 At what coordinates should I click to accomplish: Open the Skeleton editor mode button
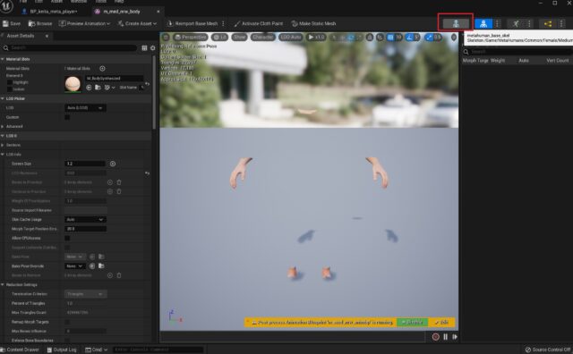point(456,24)
